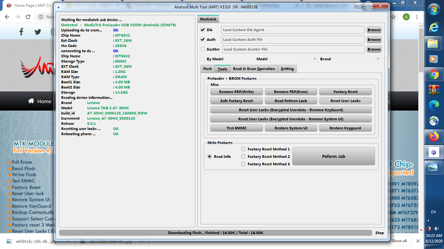
Task: Tick the By Model checkbox
Action: pos(203,59)
